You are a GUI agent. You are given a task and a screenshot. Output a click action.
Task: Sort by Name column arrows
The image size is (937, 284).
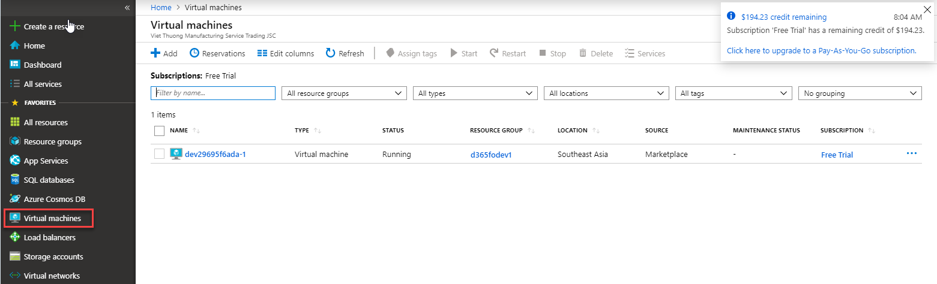click(196, 131)
